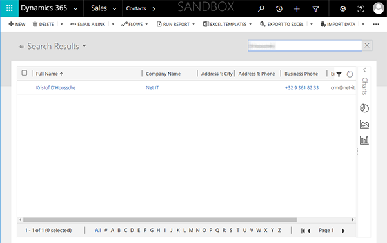Filter contacts by All
Image resolution: width=387 pixels, height=243 pixels.
coord(98,230)
